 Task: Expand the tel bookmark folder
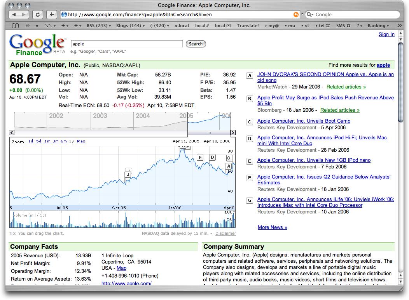pos(323,26)
